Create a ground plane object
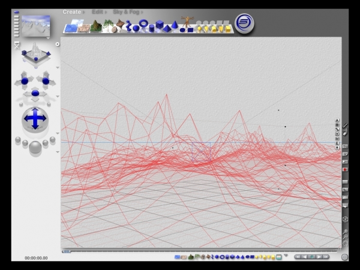Screen dimensions: 360x270 [83, 28]
